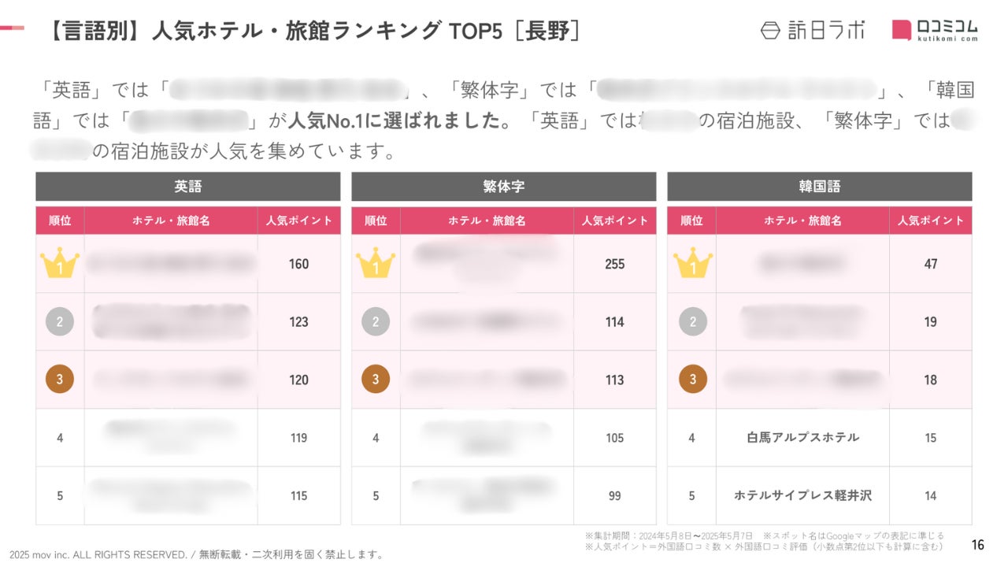Click the gold crown icon in the 繁体字 table
The width and height of the screenshot is (1008, 567).
[x=376, y=264]
